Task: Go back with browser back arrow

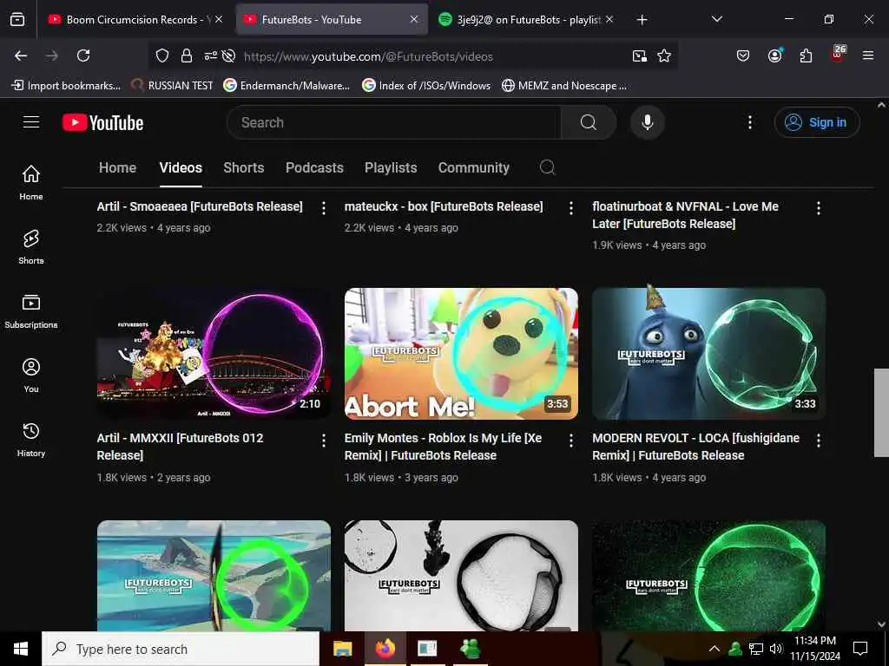Action: [21, 55]
